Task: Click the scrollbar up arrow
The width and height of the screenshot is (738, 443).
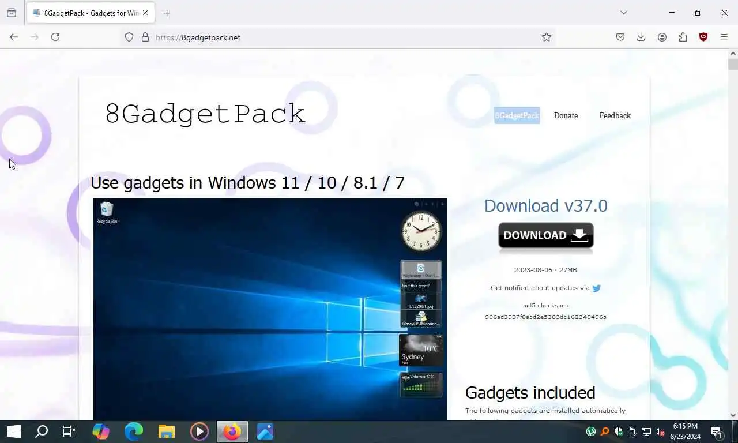Action: [733, 54]
